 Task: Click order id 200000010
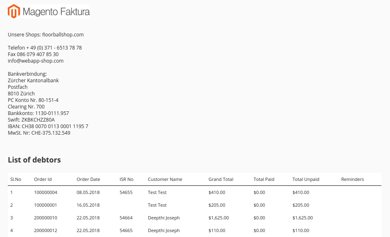45,218
